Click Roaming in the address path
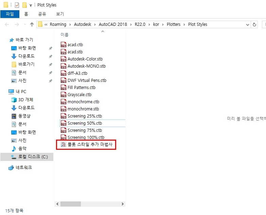 point(58,24)
